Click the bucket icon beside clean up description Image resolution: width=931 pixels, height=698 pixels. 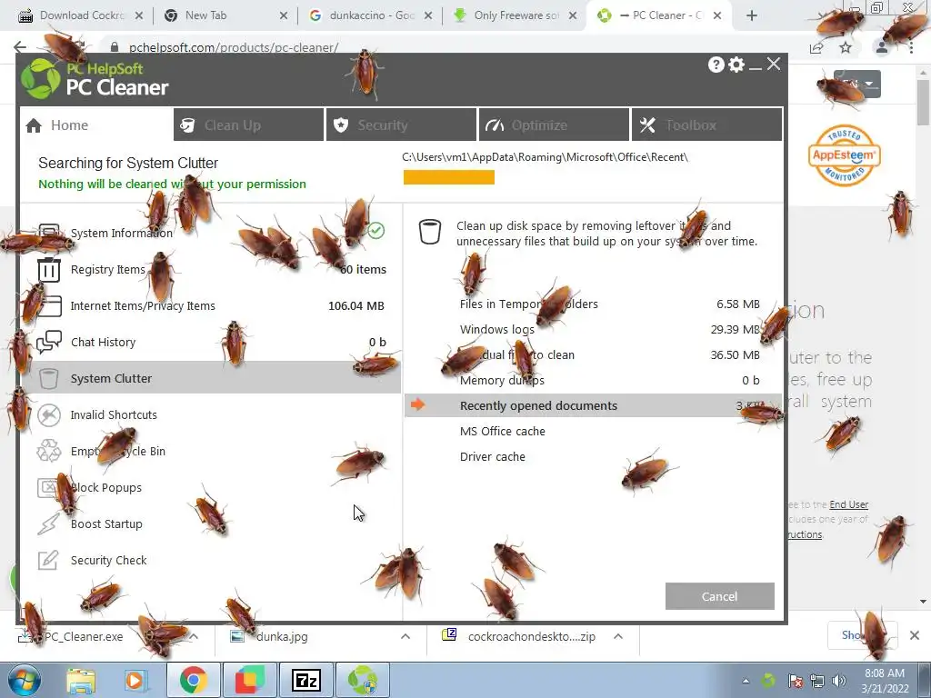coord(430,232)
